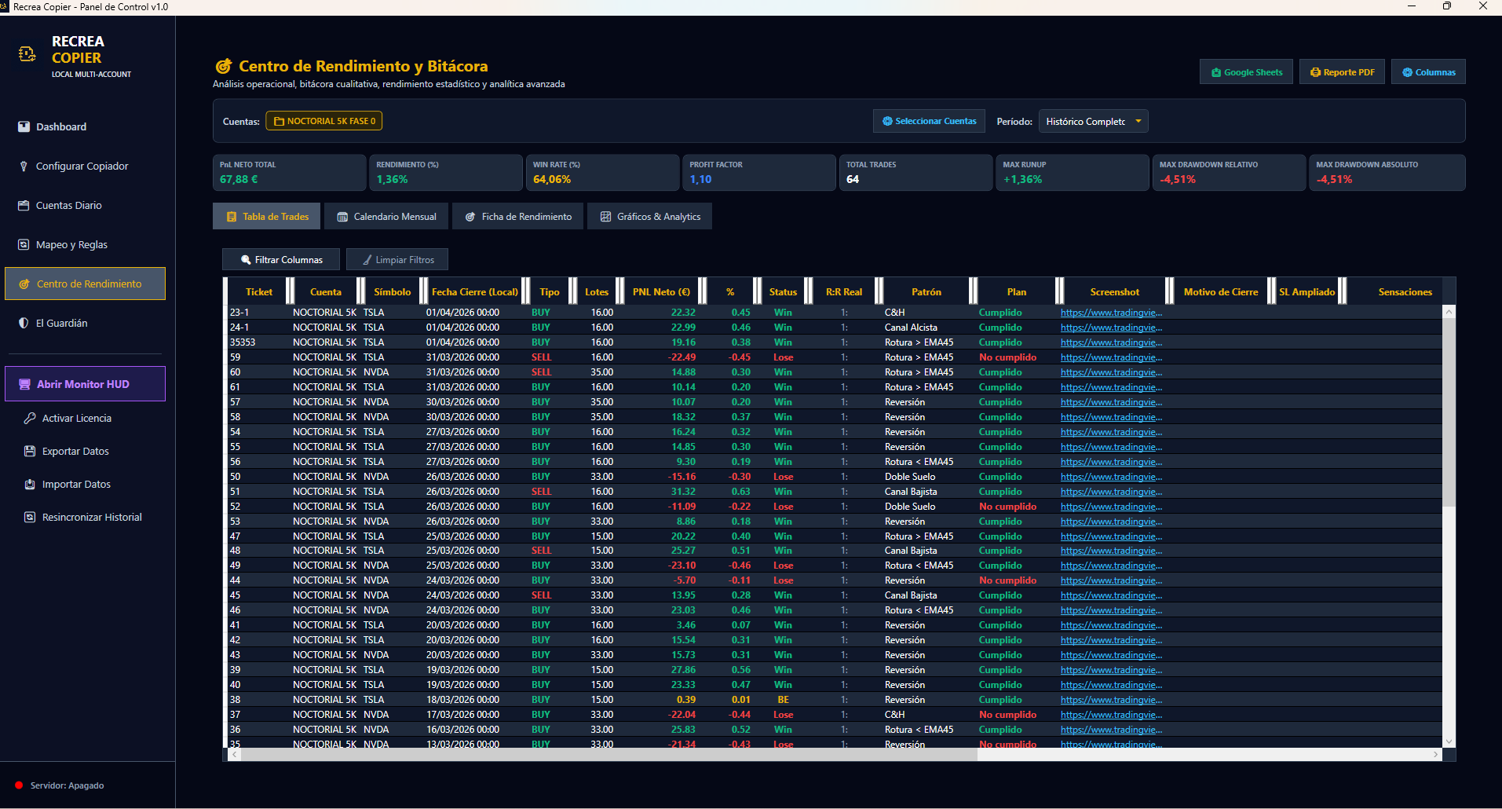This screenshot has height=809, width=1502.
Task: Click the Win Rate 64,06% stat card
Action: coord(602,173)
